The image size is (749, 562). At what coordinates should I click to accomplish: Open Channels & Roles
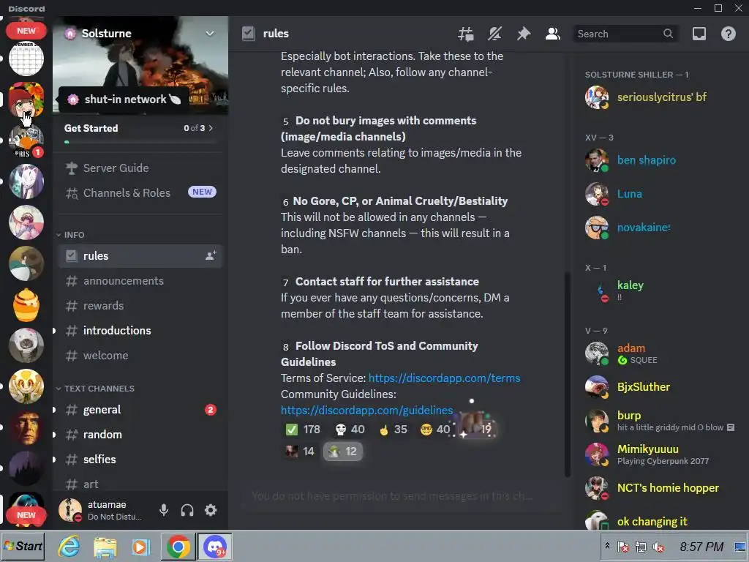tap(140, 193)
